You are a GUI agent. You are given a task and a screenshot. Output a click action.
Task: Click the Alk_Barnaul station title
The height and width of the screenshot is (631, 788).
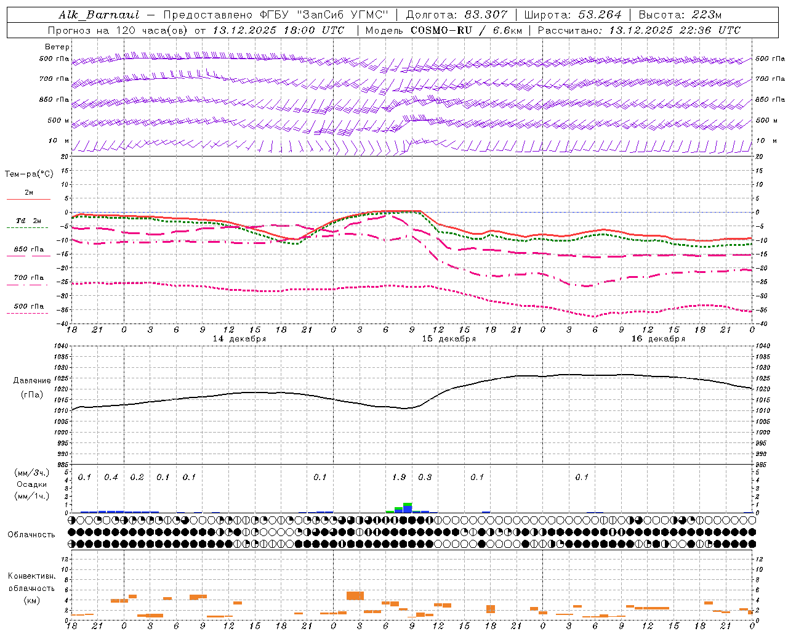click(99, 15)
